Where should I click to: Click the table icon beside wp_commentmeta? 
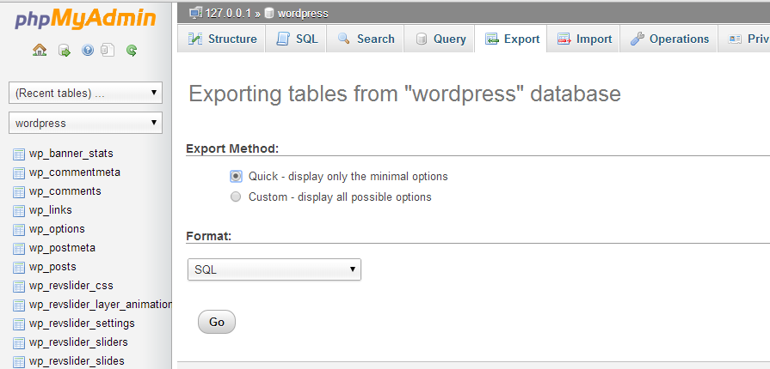(19, 173)
